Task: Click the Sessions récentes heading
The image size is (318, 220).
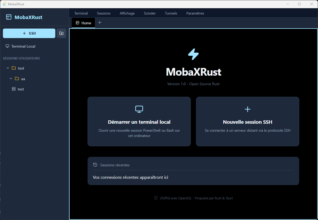Action: click(x=115, y=165)
